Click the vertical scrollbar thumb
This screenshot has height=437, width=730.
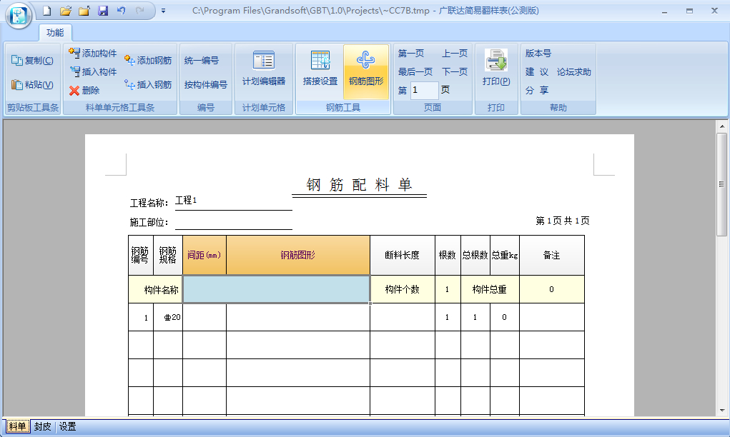(721, 184)
